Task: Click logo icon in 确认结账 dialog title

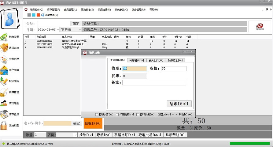Action: coord(85,52)
